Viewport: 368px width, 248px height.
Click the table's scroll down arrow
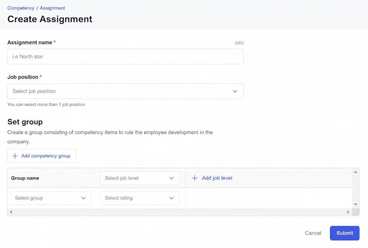(355, 205)
